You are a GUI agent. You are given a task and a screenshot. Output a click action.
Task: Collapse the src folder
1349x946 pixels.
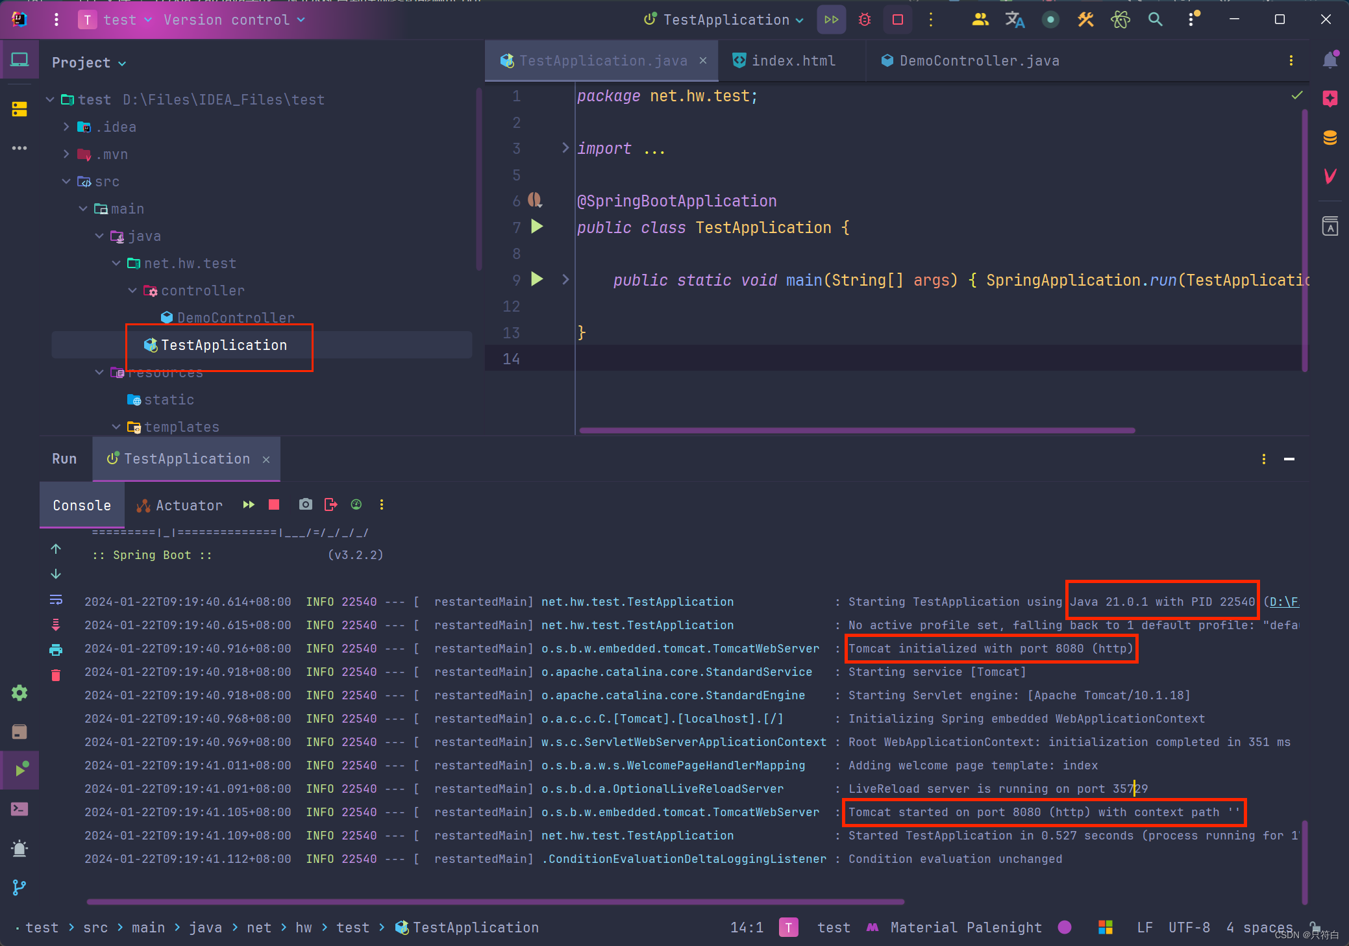click(x=66, y=181)
